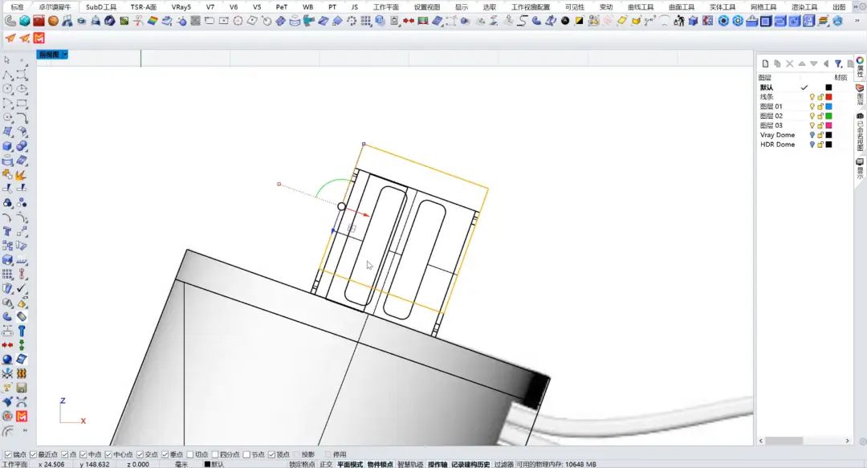Open the layer filter funnel icon
867x468 pixels.
pyautogui.click(x=838, y=63)
